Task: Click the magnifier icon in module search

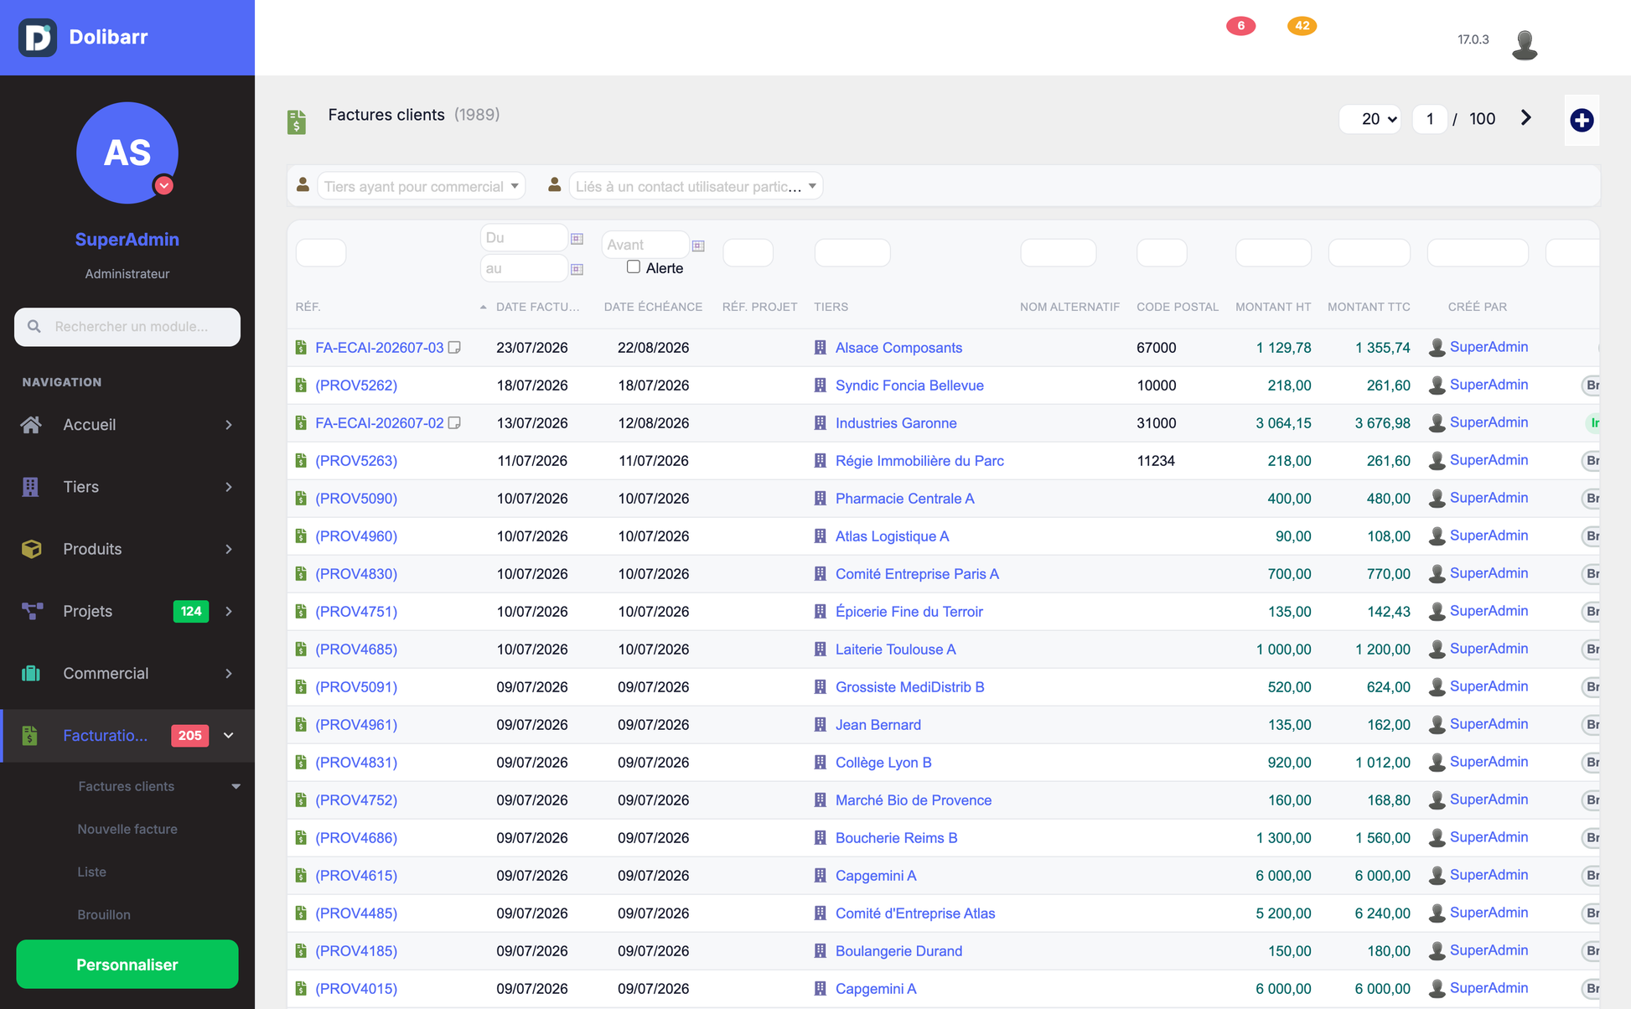Action: tap(34, 326)
